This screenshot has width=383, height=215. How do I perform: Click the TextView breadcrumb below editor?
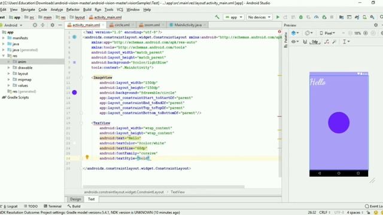(x=178, y=192)
